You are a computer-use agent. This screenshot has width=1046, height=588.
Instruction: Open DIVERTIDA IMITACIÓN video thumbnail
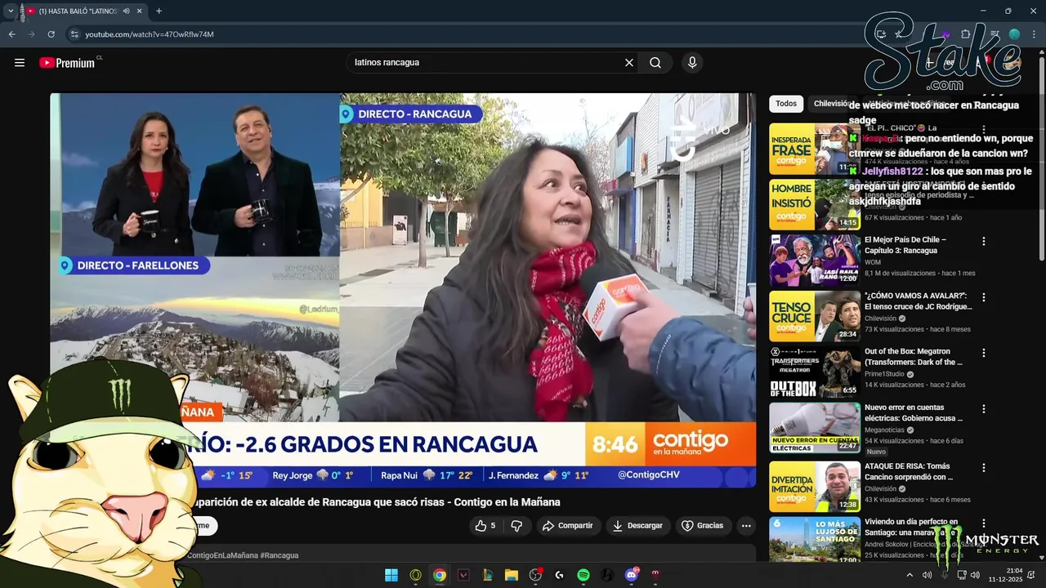pos(815,486)
